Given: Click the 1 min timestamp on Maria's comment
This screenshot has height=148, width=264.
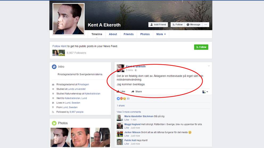Looking at the screenshot, I should [134, 120].
